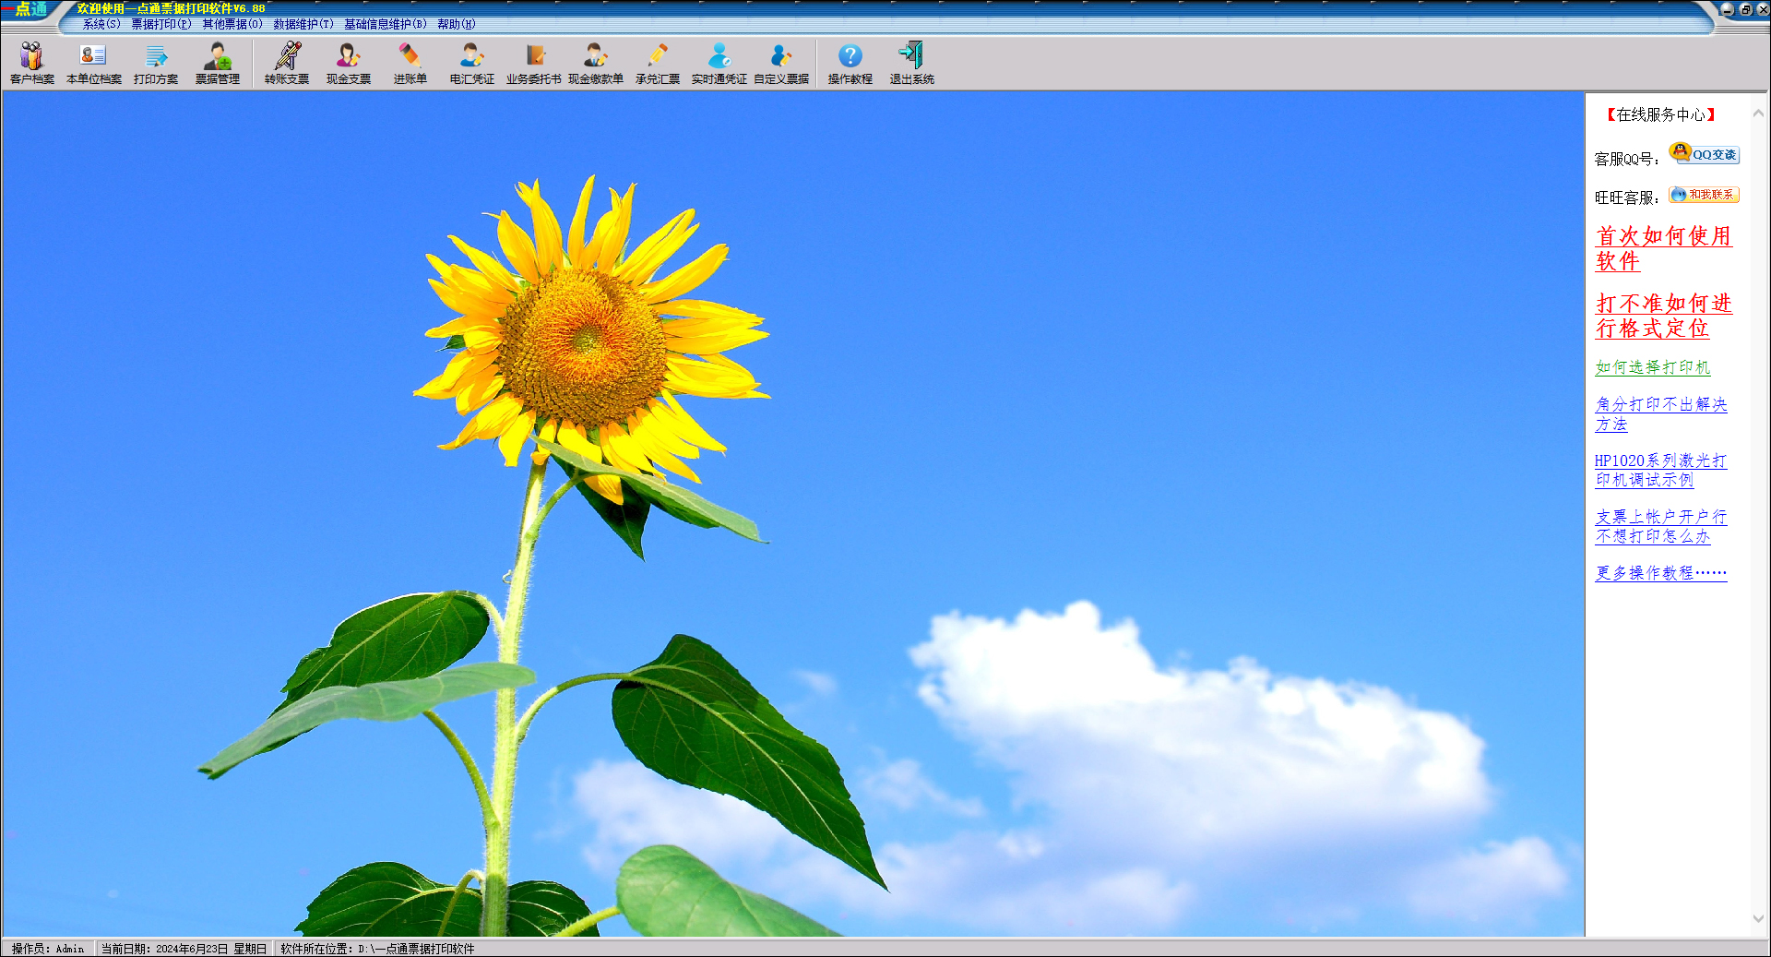This screenshot has height=957, width=1771.
Task: Open the 首次如何使用软件 link
Action: click(x=1664, y=248)
